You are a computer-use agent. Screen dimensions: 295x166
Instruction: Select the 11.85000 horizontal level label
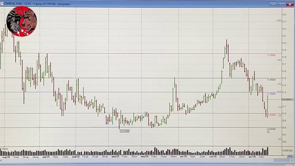[x=271, y=55]
